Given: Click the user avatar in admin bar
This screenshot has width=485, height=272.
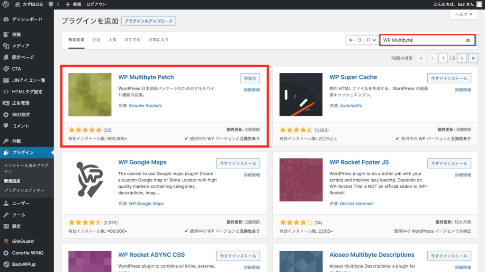Looking at the screenshot, I should coord(479,4).
